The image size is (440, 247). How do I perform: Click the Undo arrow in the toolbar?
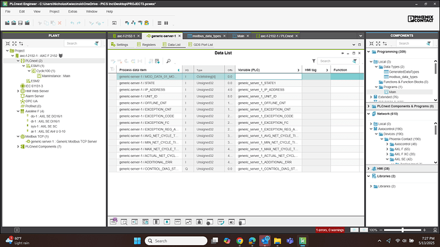pos(72,23)
